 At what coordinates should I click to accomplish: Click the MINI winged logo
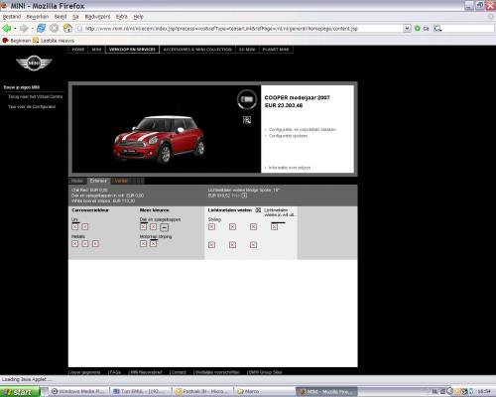point(34,63)
